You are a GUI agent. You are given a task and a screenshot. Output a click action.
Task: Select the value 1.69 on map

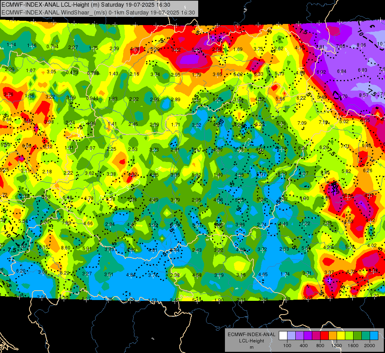tap(238, 49)
